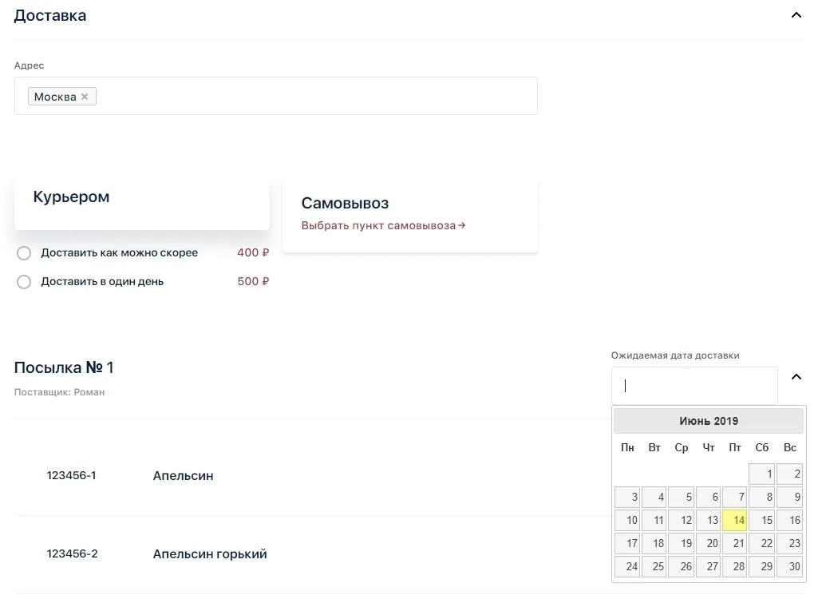The image size is (826, 599).
Task: Click the Пн weekday header
Action: coord(626,448)
